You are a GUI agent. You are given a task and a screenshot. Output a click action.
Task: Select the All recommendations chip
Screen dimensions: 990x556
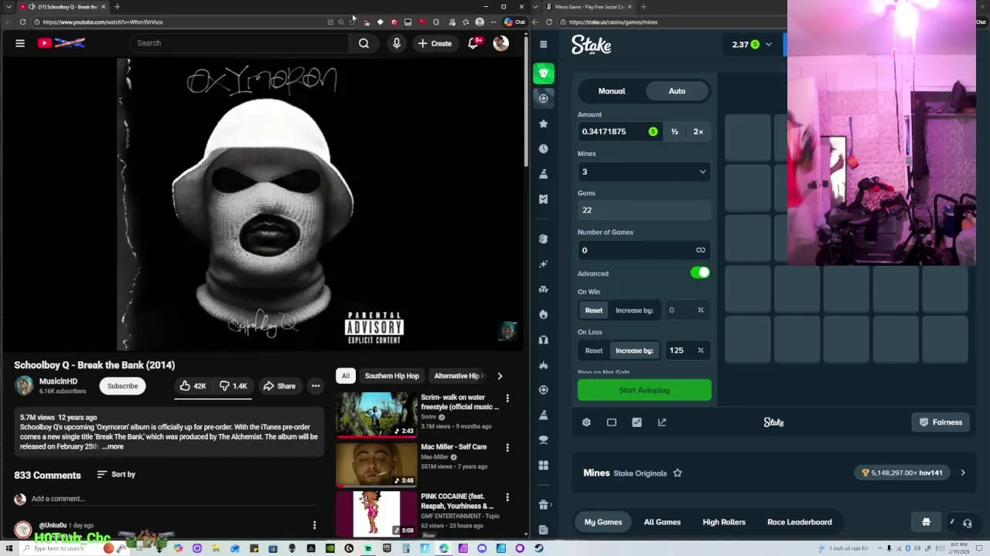pos(346,376)
